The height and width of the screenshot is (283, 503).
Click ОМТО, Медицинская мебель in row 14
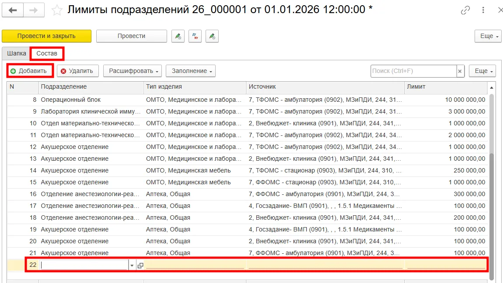pos(195,171)
